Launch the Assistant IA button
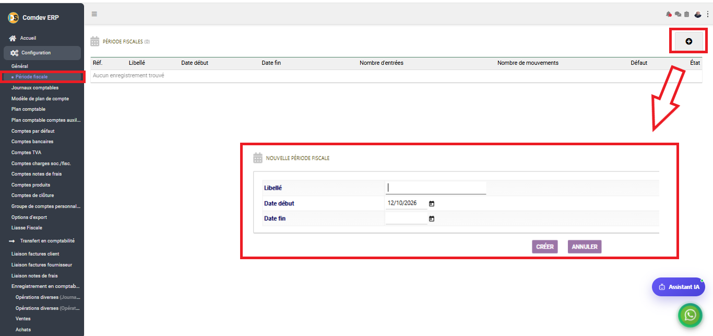Screen dimensions: 713x336 (x=679, y=287)
